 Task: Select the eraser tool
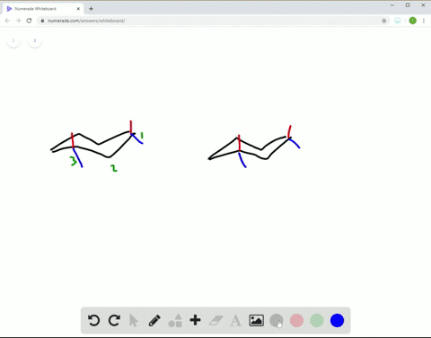[x=215, y=320]
